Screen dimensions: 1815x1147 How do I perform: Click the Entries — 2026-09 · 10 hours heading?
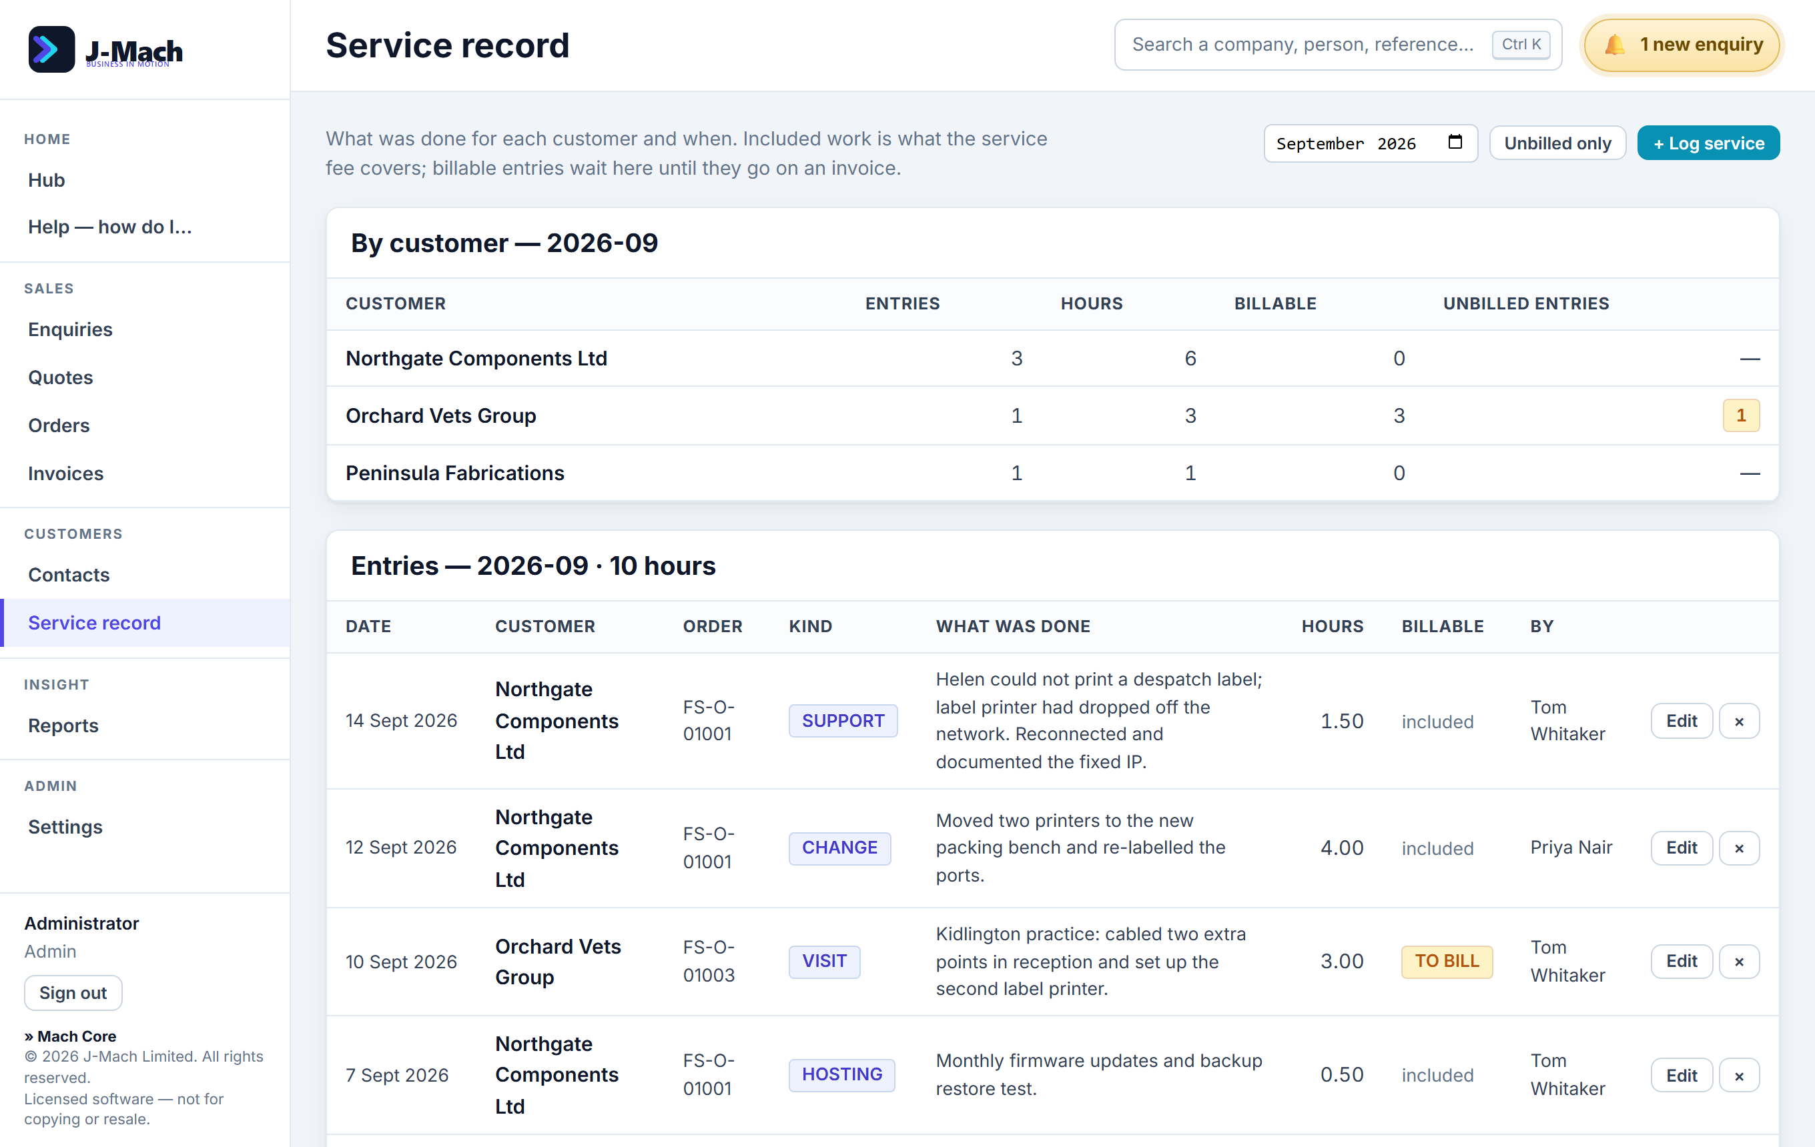[533, 565]
